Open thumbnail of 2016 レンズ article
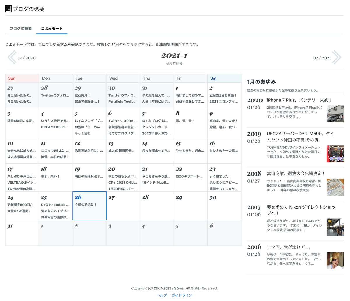The image size is (350, 301). [335, 261]
